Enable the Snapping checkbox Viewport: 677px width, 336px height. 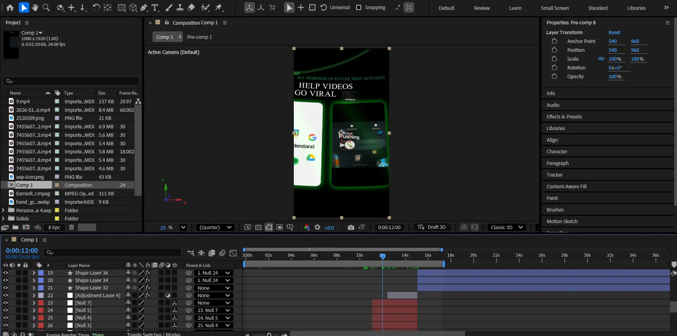(359, 7)
